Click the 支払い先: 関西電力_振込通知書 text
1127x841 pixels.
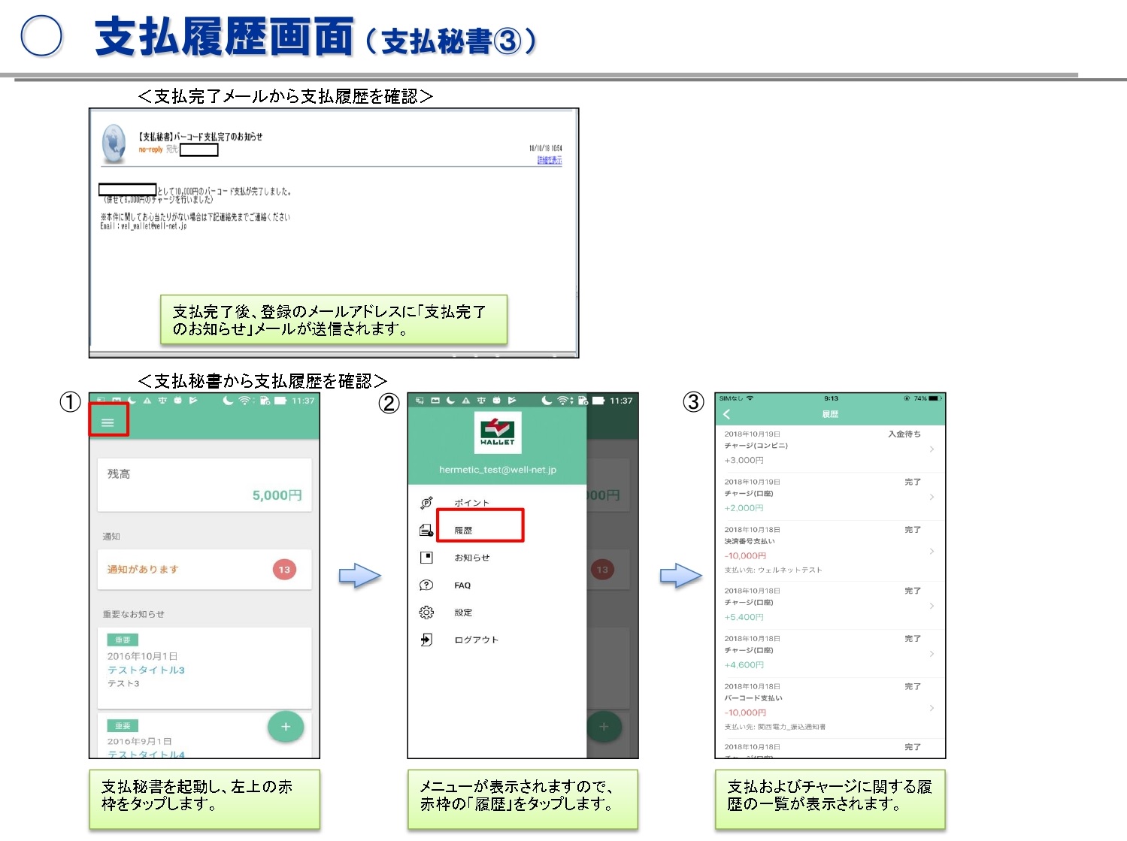[774, 727]
